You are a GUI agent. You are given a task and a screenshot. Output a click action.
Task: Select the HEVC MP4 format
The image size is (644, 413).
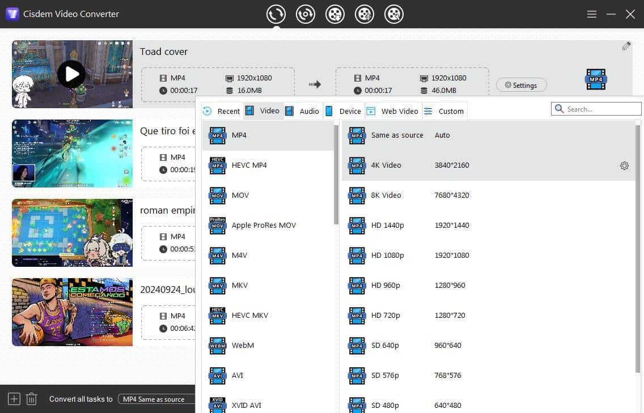click(249, 165)
